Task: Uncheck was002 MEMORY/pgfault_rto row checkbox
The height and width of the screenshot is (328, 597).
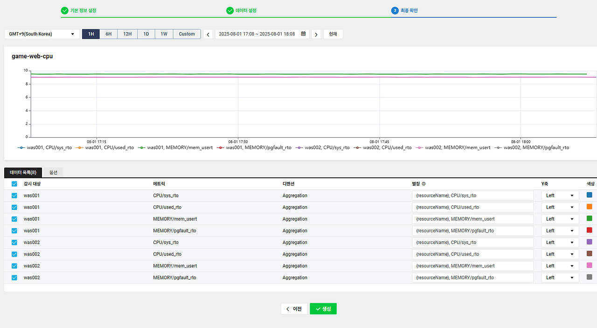Action: click(x=14, y=277)
